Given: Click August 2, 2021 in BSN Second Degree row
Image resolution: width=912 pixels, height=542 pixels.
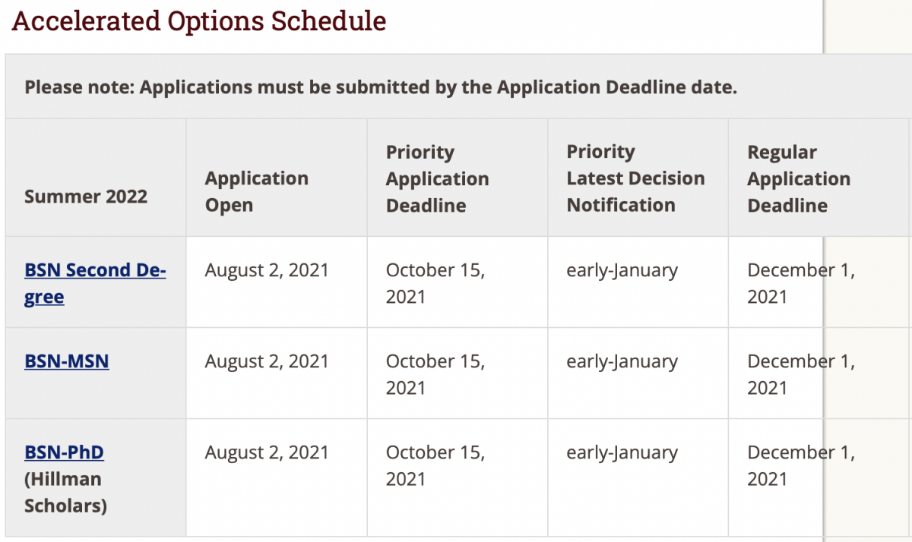Looking at the screenshot, I should [267, 270].
